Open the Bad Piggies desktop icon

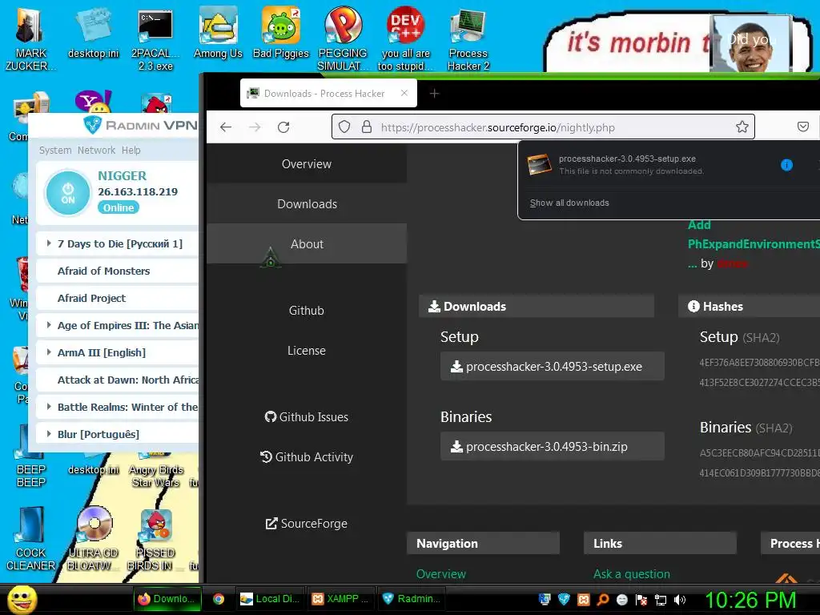[281, 33]
